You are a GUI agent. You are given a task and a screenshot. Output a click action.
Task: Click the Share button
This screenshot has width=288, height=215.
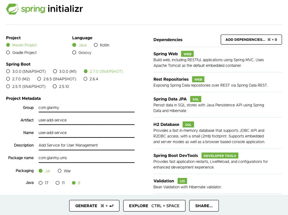204,206
